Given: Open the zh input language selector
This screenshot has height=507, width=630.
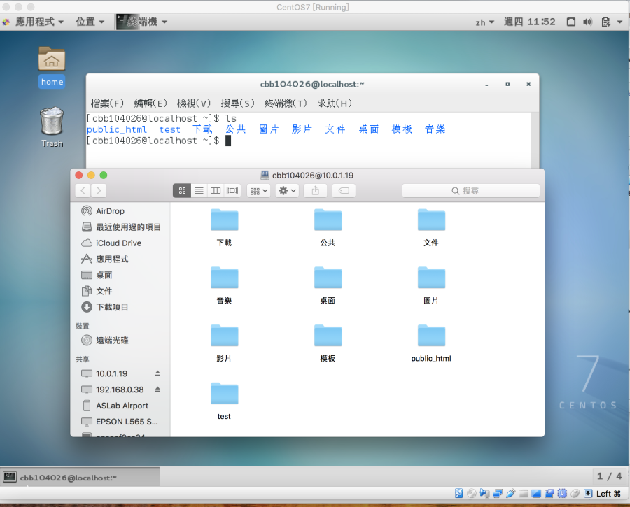Looking at the screenshot, I should tap(484, 22).
